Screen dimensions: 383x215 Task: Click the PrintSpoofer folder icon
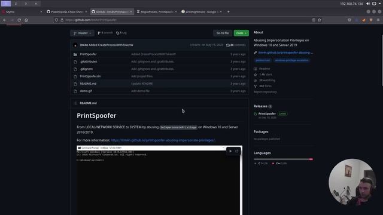click(75, 54)
